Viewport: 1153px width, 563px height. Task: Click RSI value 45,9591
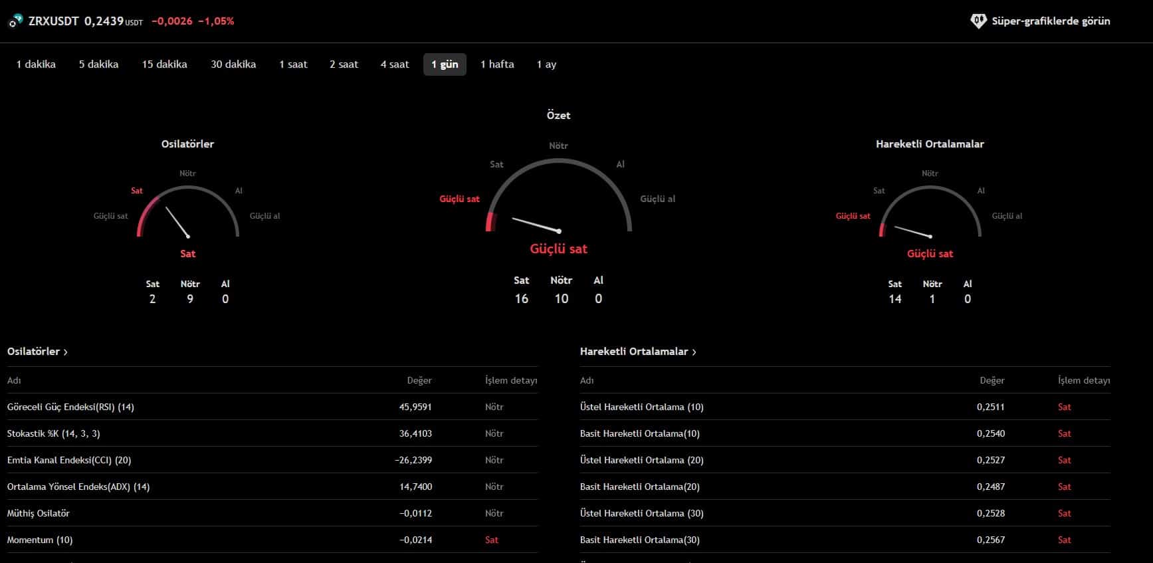(415, 407)
